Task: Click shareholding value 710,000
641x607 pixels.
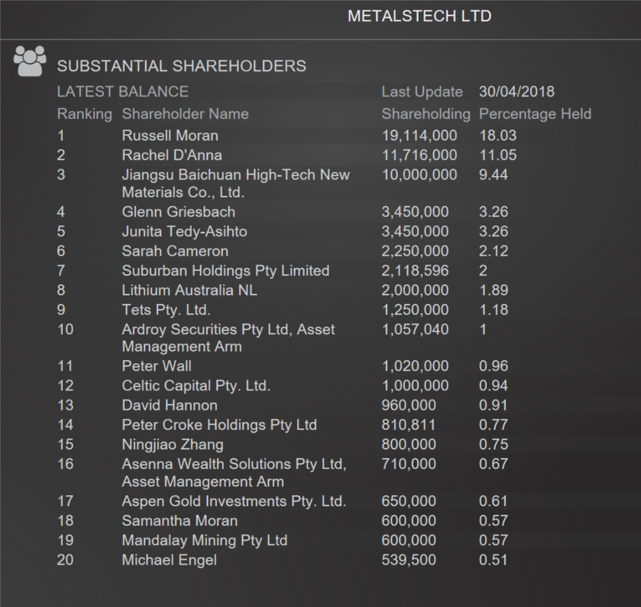Action: click(x=409, y=465)
